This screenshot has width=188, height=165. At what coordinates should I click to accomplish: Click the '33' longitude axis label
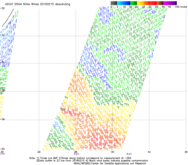click(x=39, y=152)
